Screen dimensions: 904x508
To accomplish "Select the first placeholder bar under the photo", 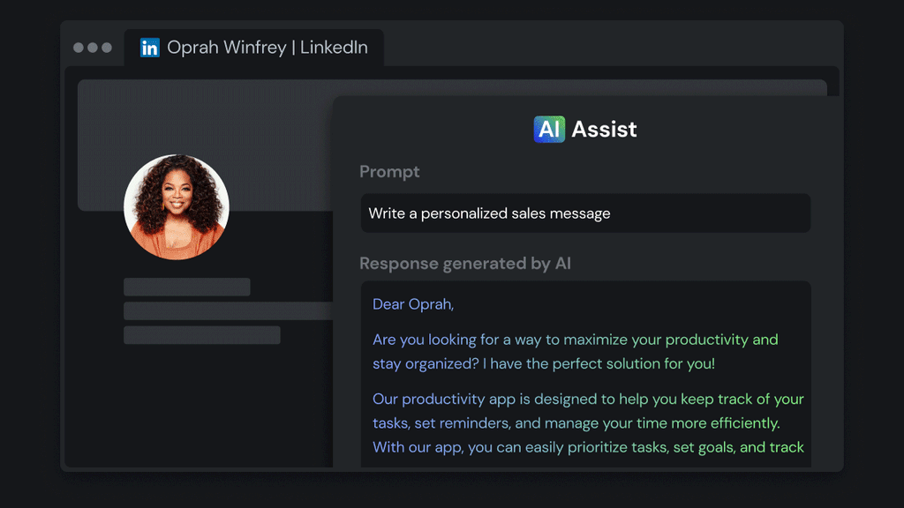I will [x=187, y=287].
